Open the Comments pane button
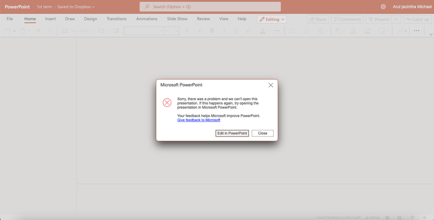 (x=348, y=20)
